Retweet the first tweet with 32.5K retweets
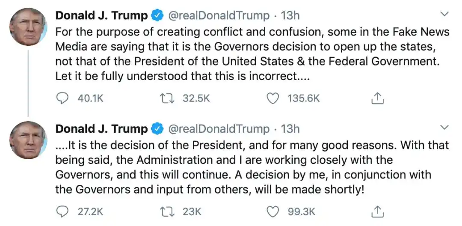This screenshot has width=462, height=226. (163, 98)
